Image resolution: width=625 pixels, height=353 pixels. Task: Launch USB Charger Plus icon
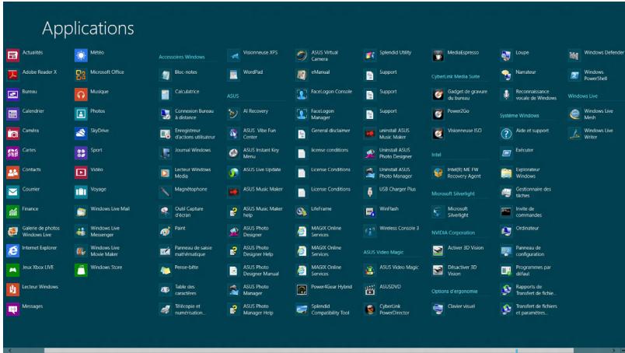370,192
